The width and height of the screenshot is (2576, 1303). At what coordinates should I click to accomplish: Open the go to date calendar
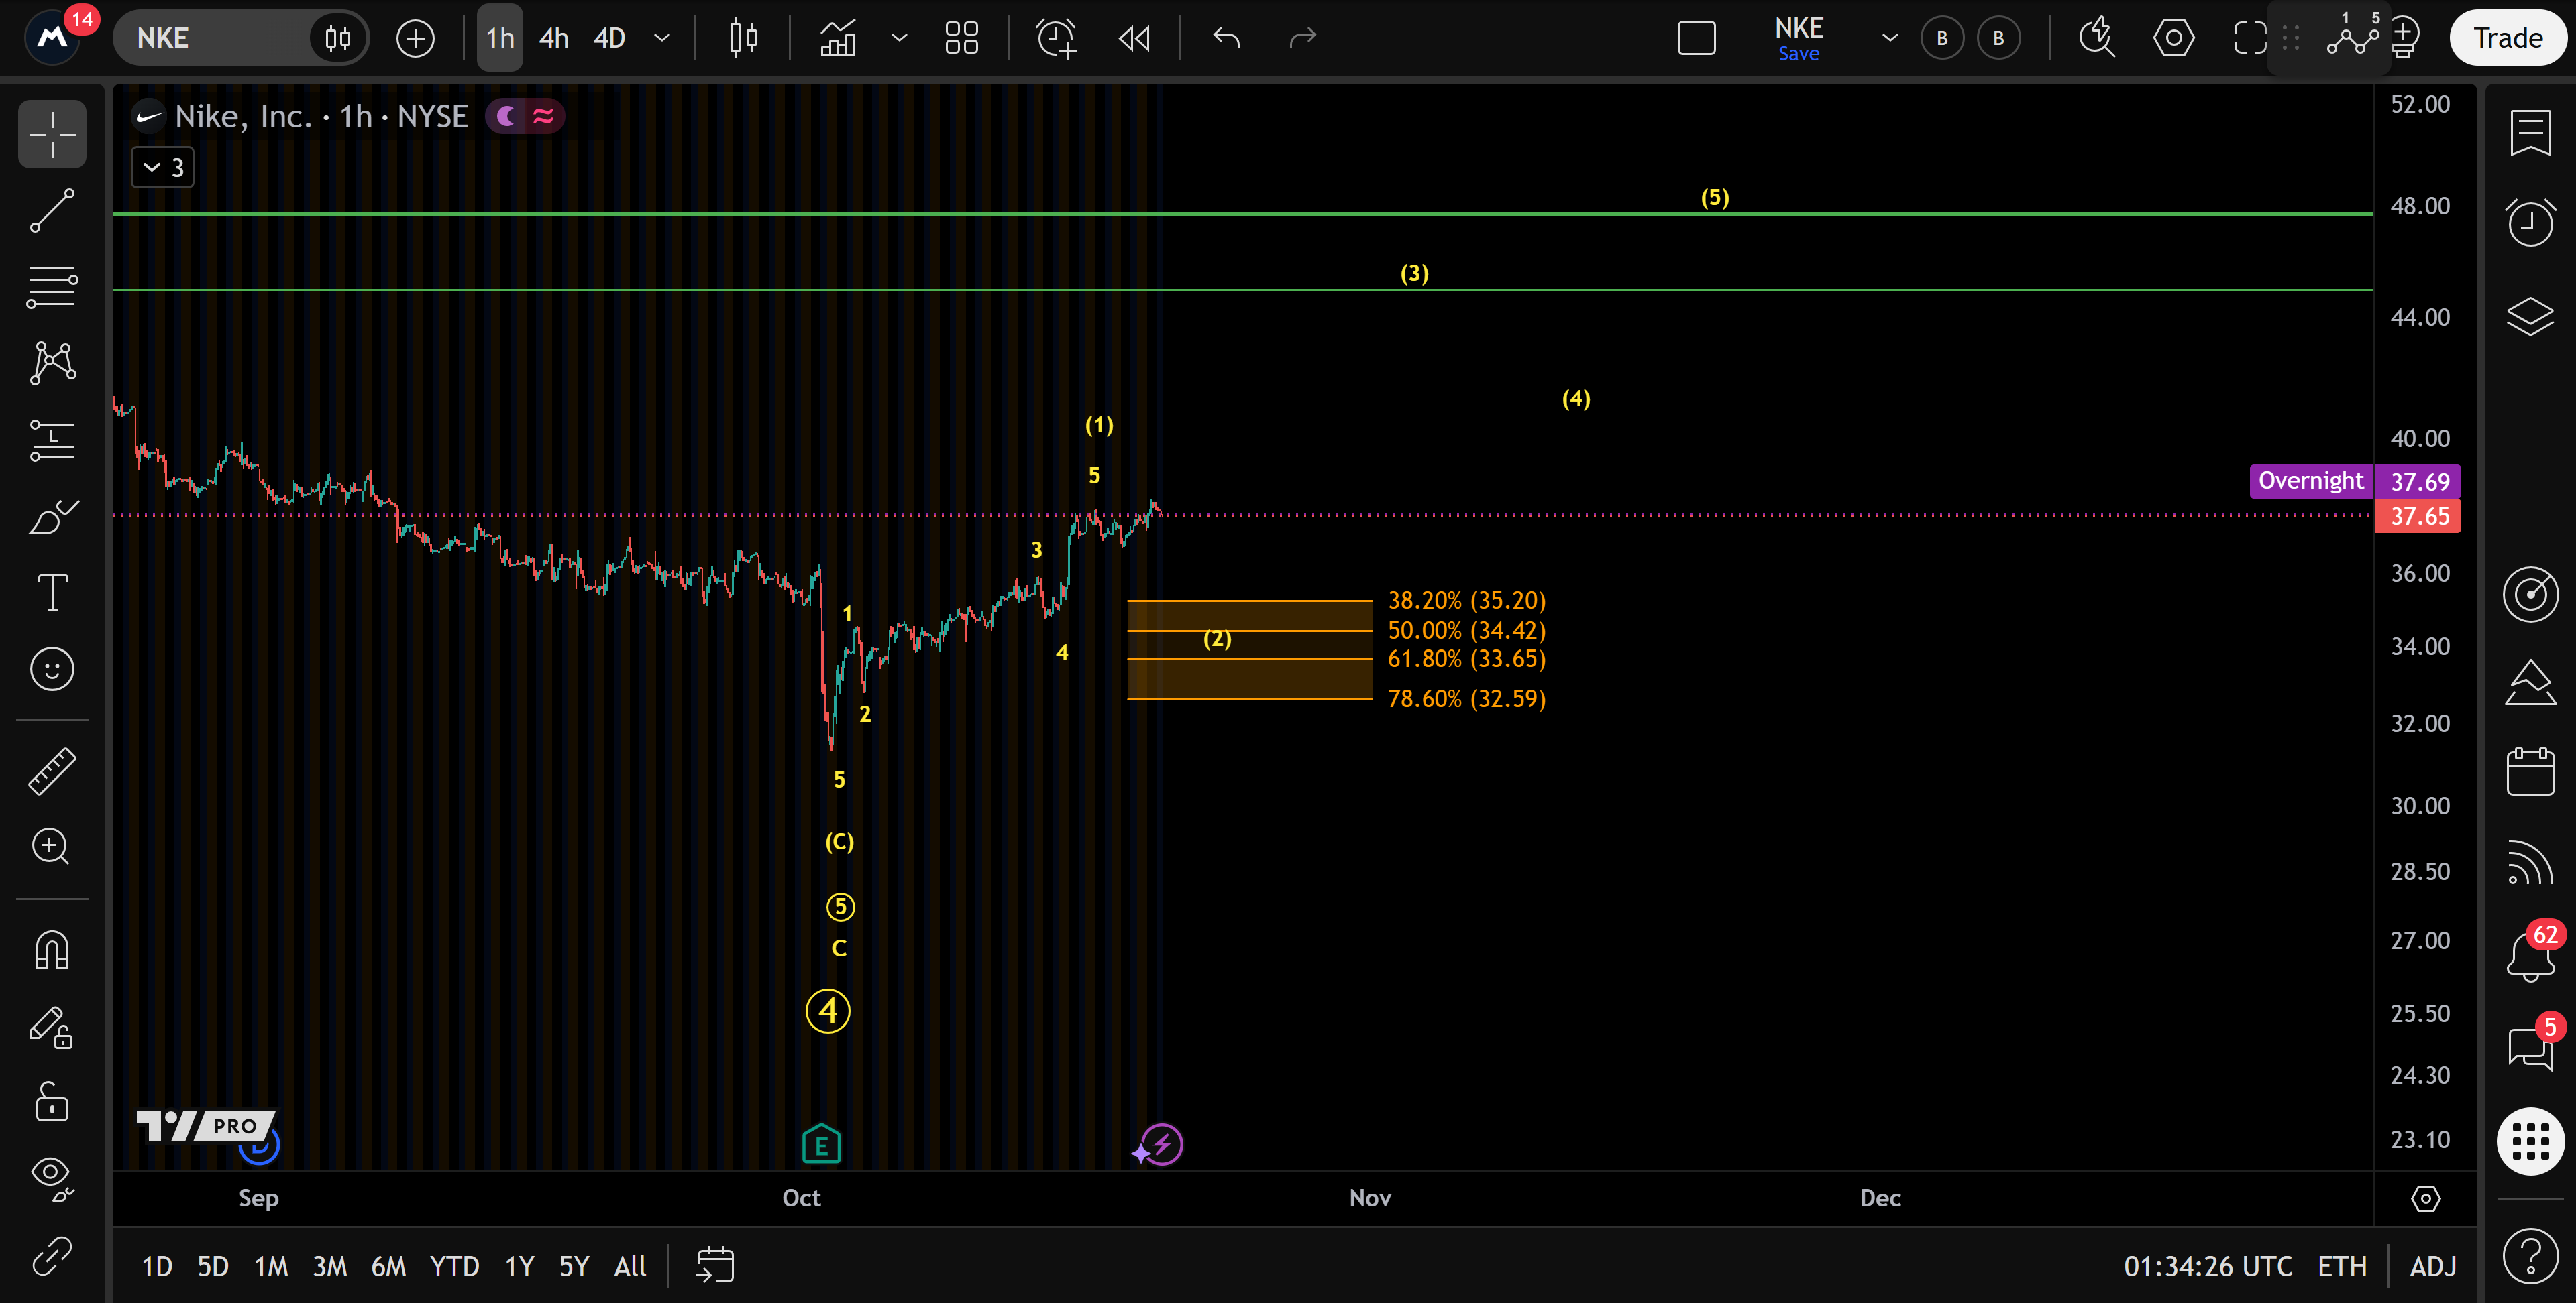(715, 1266)
